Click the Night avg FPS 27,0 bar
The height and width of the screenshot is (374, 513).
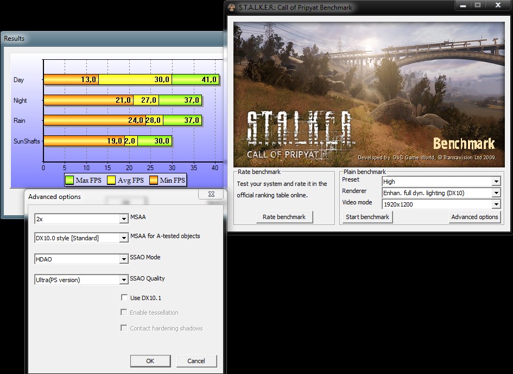point(146,100)
